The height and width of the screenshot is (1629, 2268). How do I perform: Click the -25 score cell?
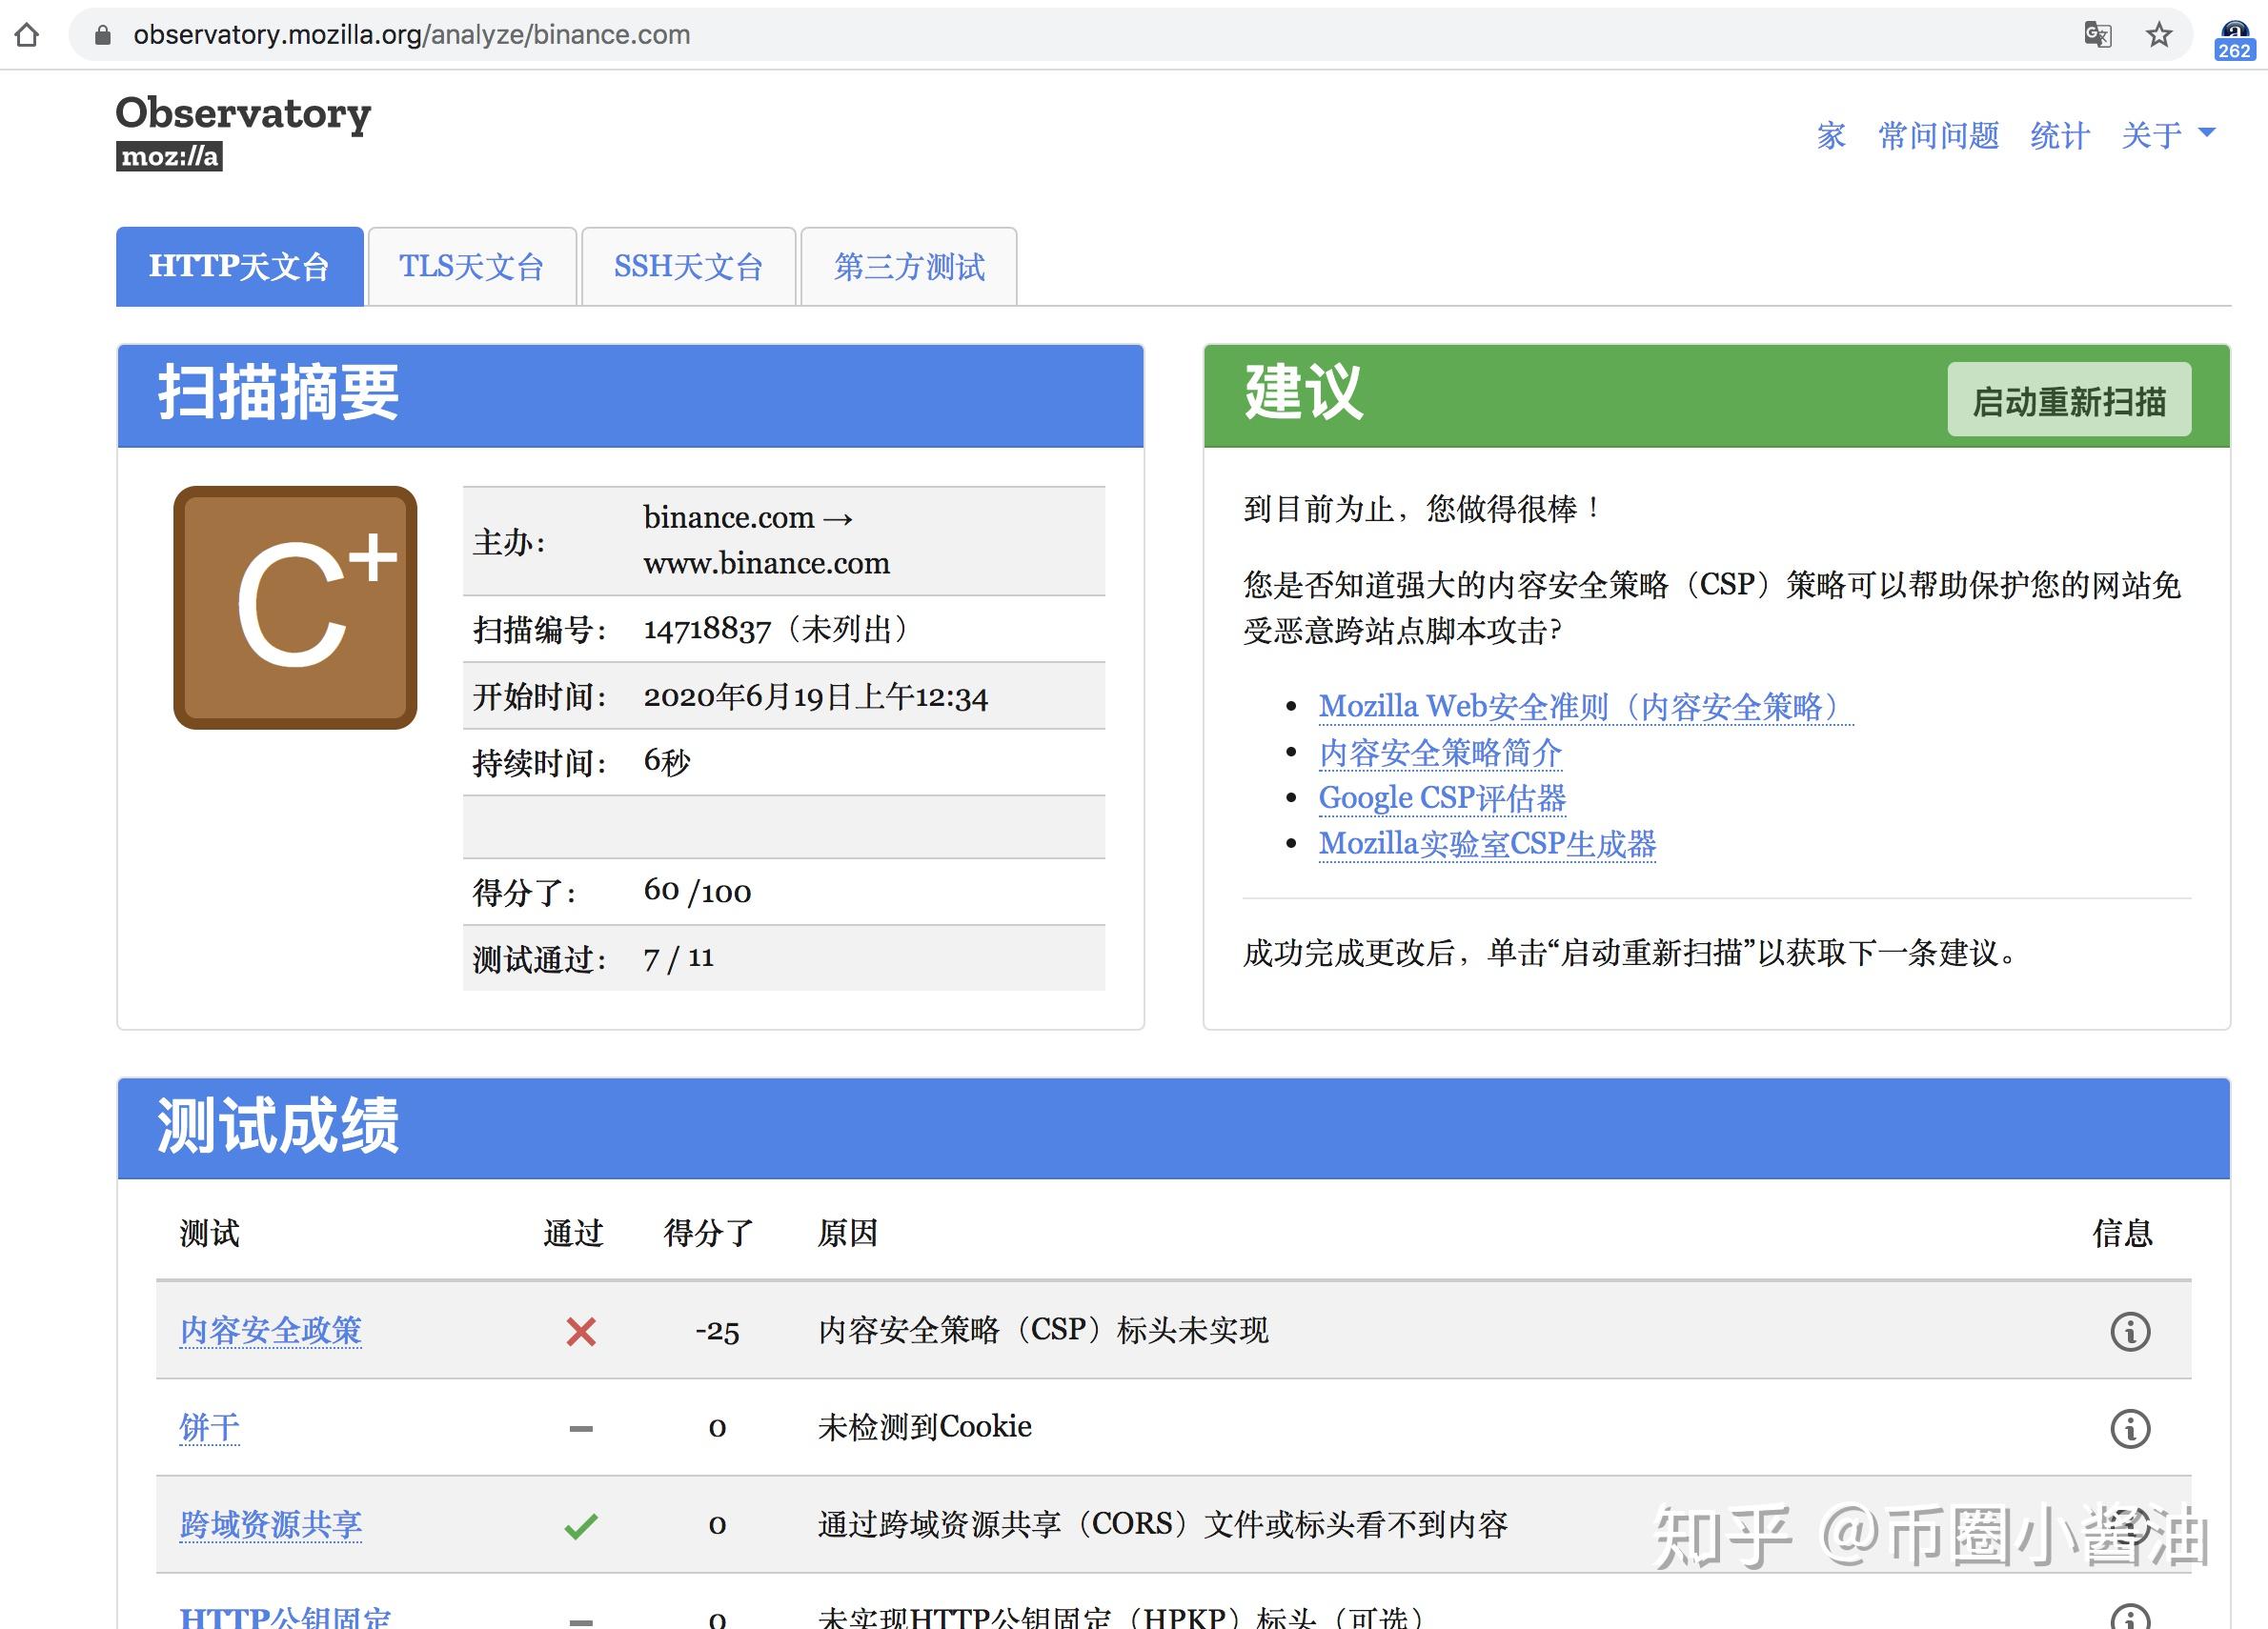pyautogui.click(x=717, y=1331)
